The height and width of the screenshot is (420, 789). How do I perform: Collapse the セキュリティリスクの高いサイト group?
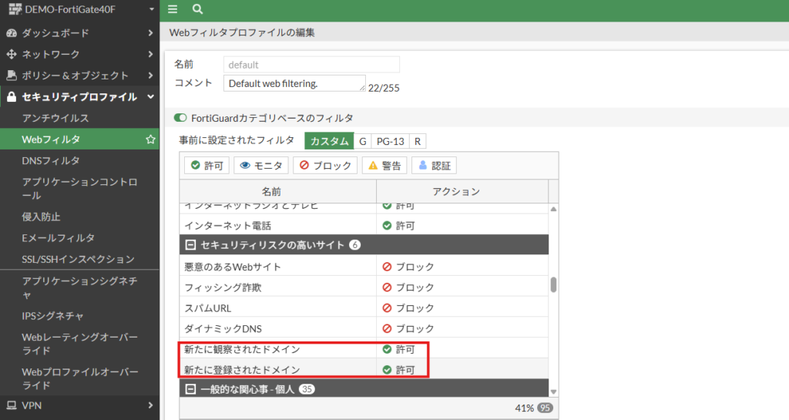click(x=190, y=245)
